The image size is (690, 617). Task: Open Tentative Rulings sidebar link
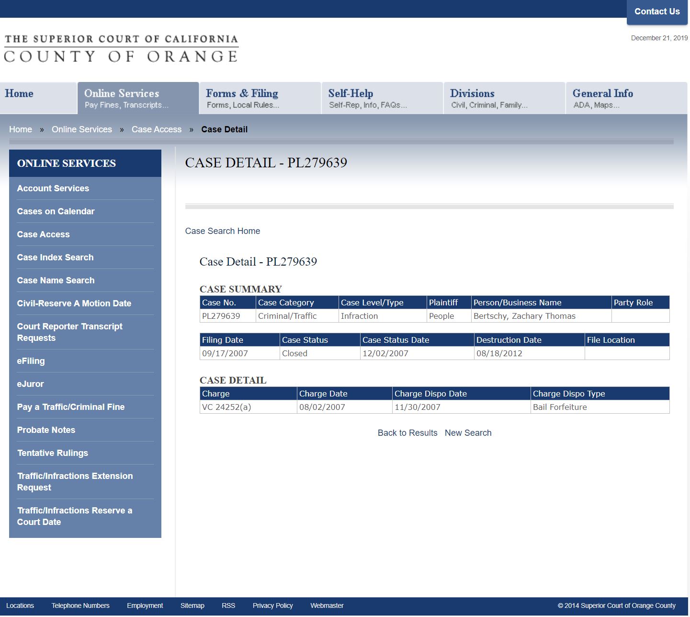[53, 453]
